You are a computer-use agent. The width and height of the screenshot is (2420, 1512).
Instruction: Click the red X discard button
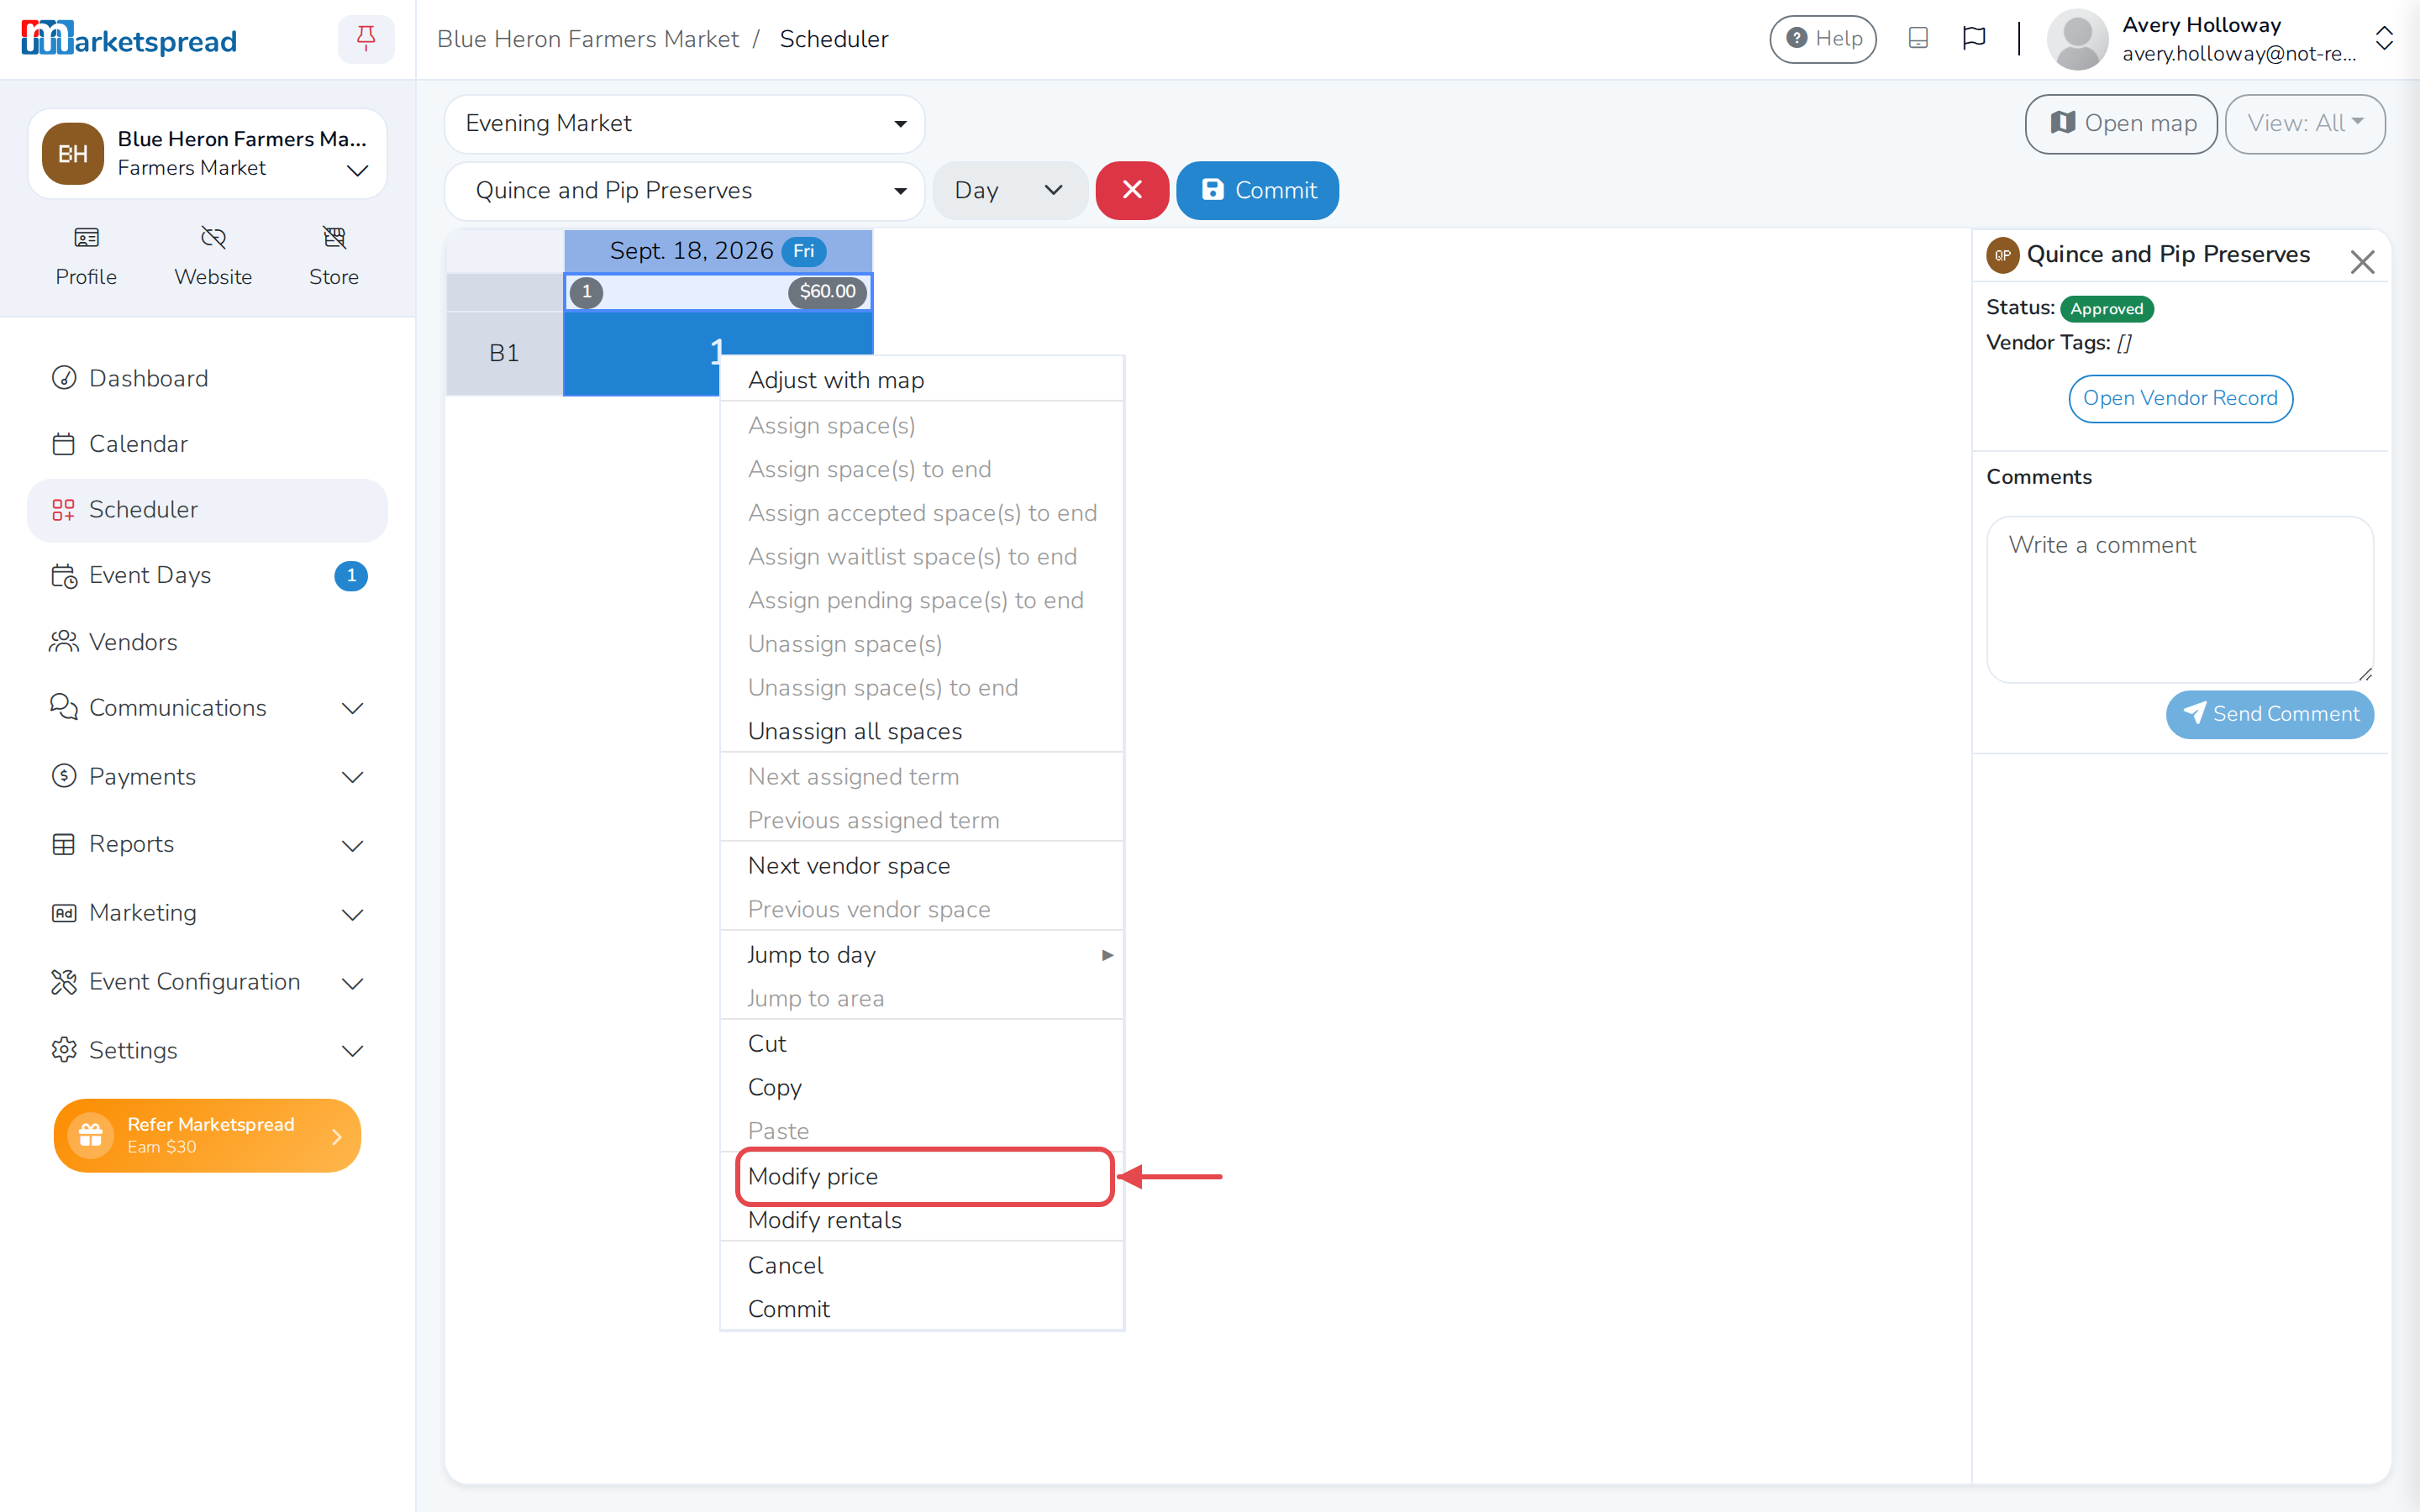coord(1132,190)
